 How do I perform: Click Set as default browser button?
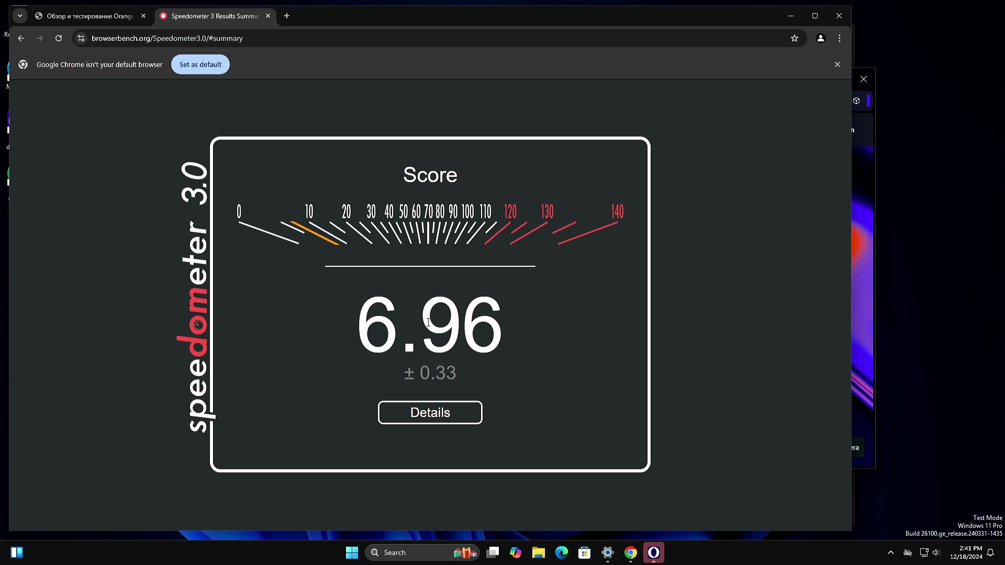pos(200,64)
